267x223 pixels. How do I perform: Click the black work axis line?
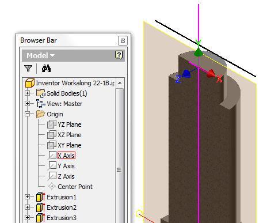click(205, 48)
